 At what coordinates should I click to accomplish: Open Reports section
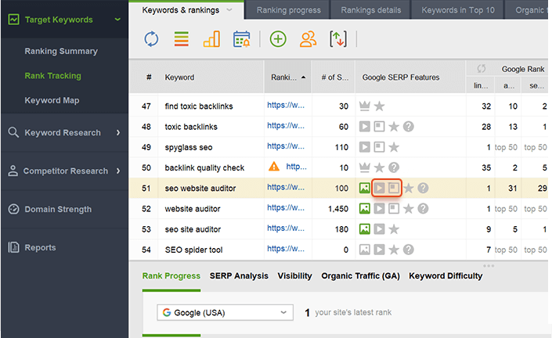40,247
